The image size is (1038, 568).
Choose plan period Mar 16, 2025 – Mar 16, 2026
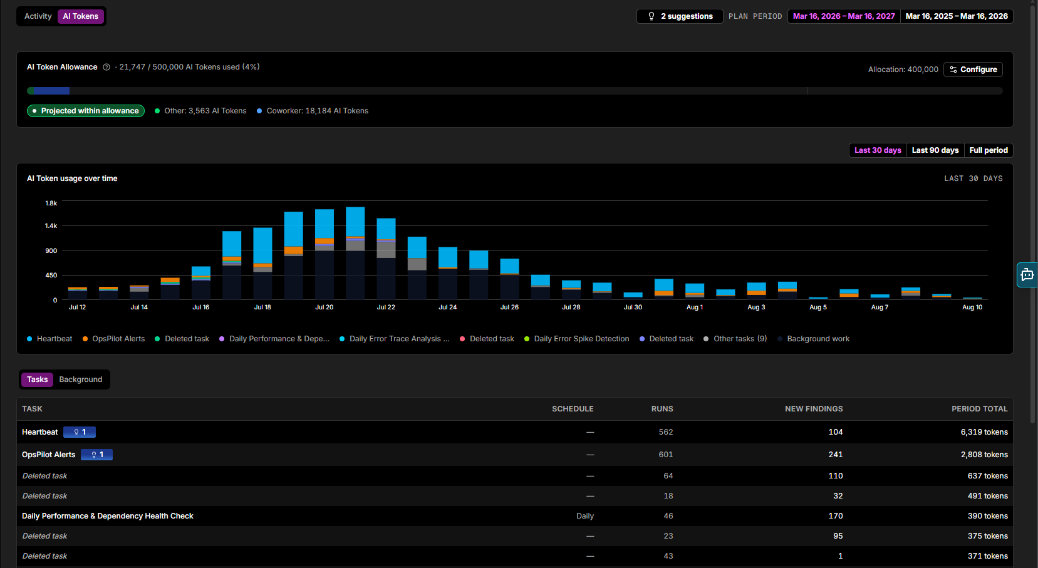pos(957,16)
